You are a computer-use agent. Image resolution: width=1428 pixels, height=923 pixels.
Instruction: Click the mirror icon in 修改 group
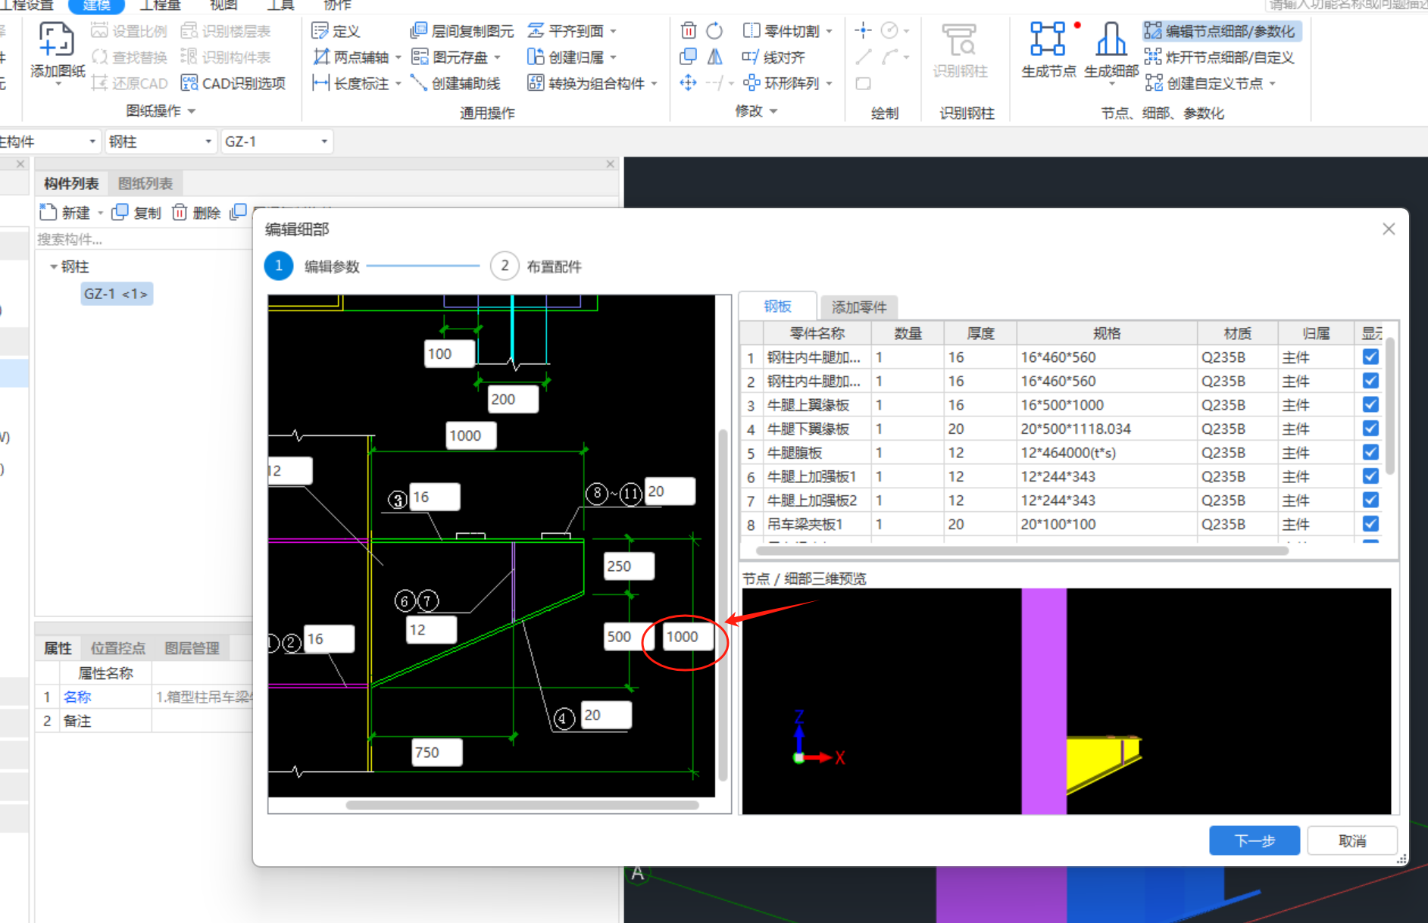tap(714, 57)
